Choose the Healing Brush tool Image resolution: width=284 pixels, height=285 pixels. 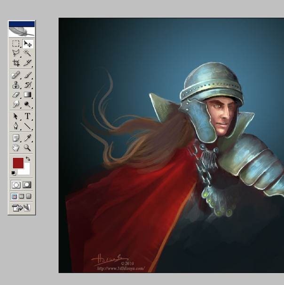(x=16, y=75)
